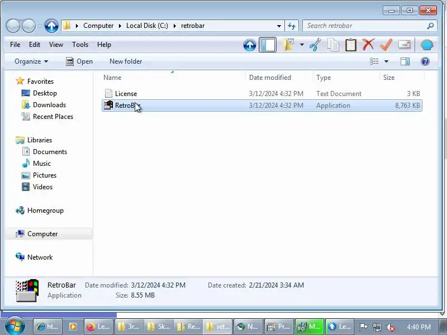Screen dimensions: 447x335
Task: Refresh the folder with the address bar arrows
Action: coord(291,26)
